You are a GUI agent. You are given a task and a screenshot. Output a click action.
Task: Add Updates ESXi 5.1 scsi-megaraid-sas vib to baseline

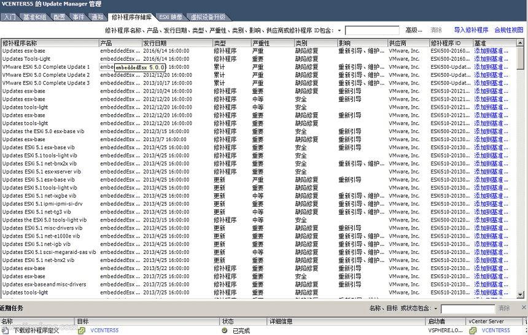tap(491, 252)
